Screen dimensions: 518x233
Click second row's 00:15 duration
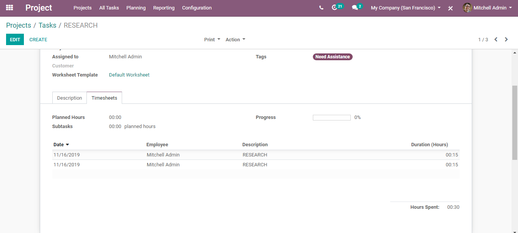click(452, 165)
